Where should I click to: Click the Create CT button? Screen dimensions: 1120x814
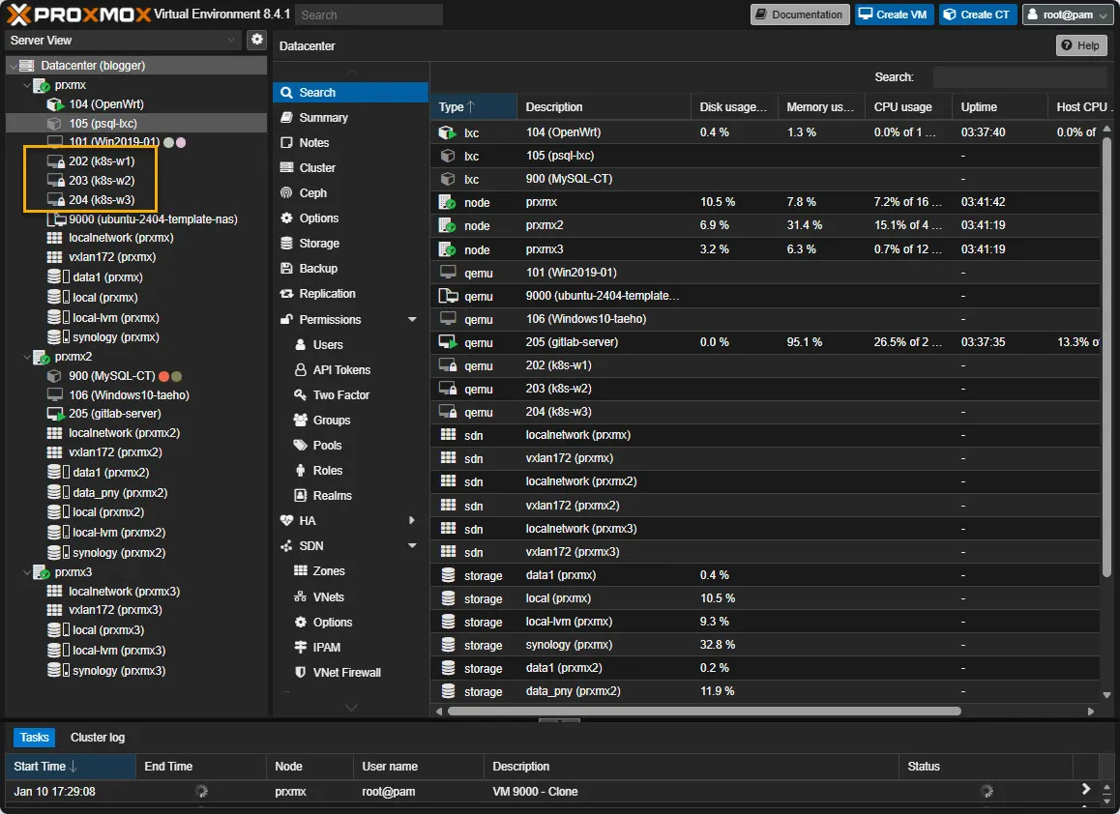click(x=977, y=15)
